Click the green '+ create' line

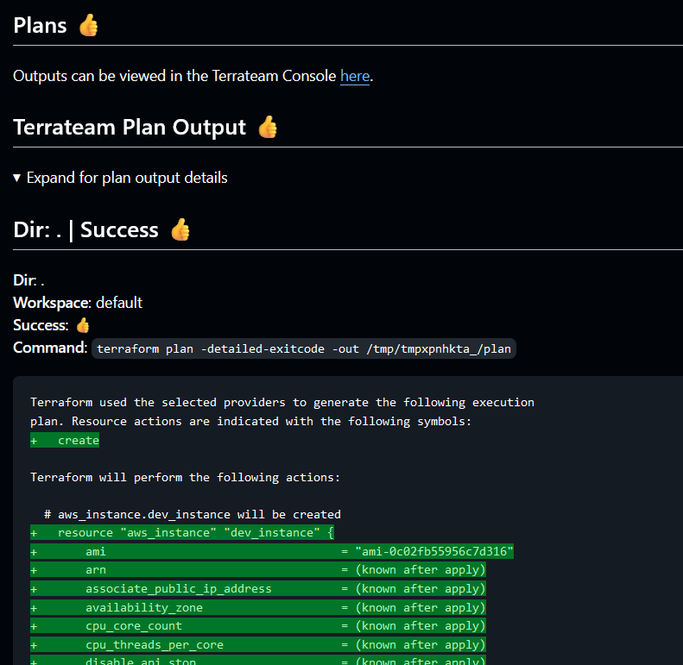[65, 440]
